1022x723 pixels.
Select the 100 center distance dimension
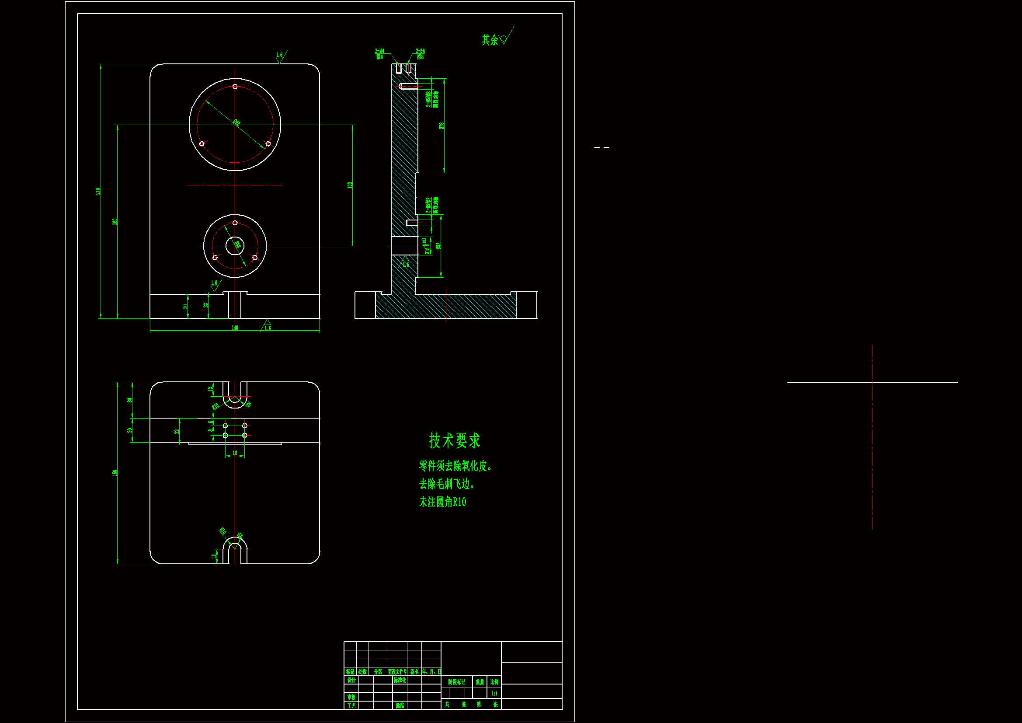[x=350, y=185]
